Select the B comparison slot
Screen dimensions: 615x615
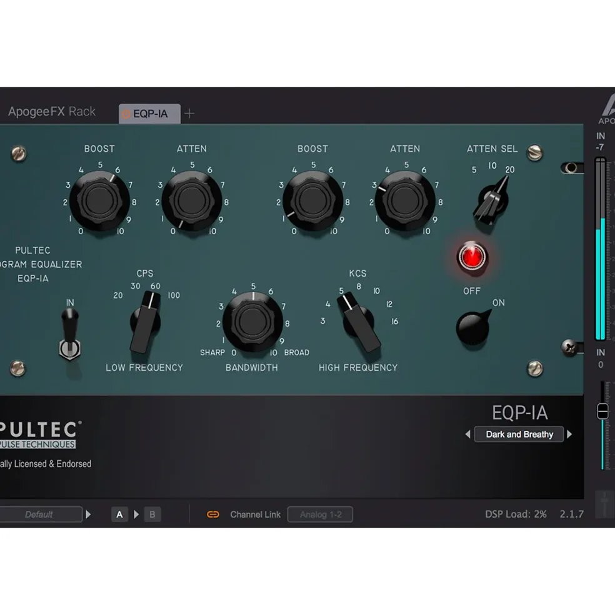(x=152, y=514)
